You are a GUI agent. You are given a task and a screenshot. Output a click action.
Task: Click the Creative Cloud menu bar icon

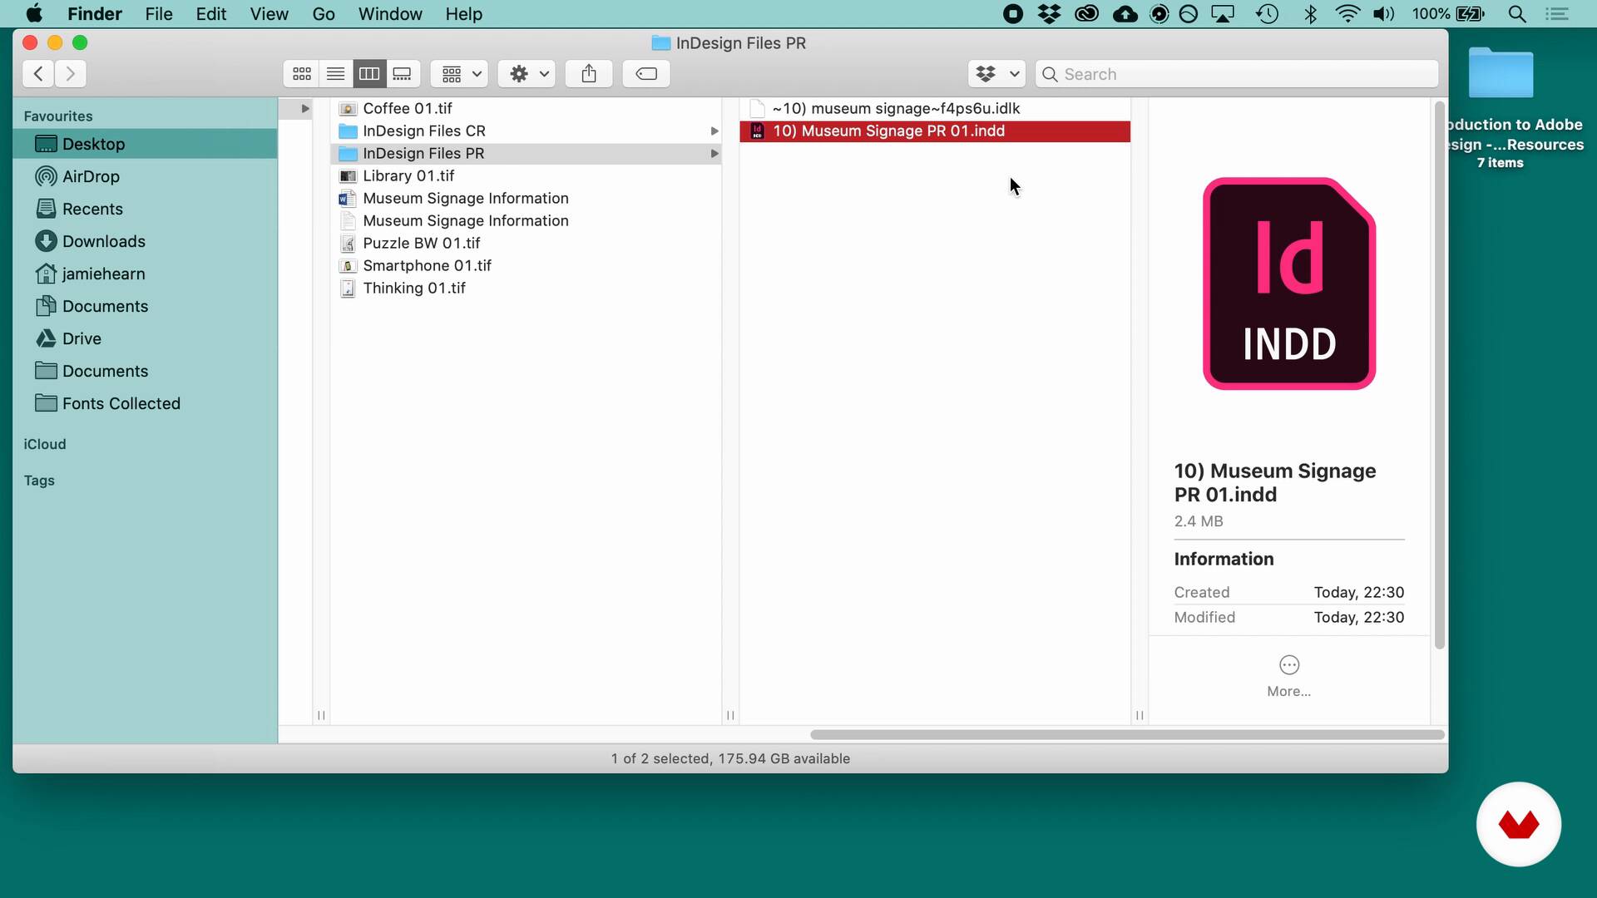1087,14
